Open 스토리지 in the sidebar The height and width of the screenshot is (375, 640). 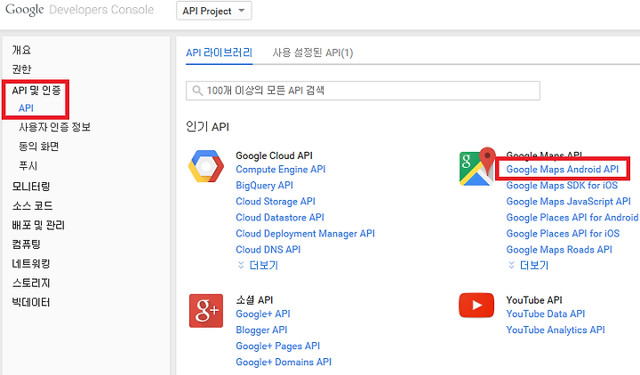[x=31, y=283]
